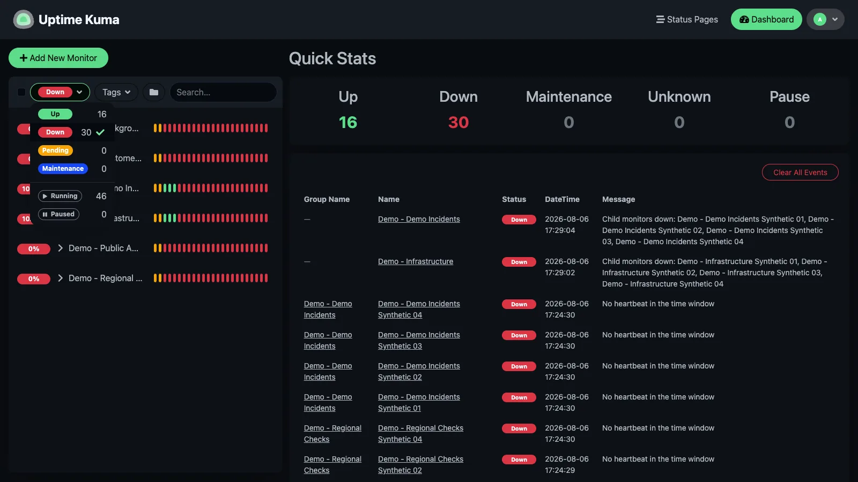Click the DateTime column header

562,199
